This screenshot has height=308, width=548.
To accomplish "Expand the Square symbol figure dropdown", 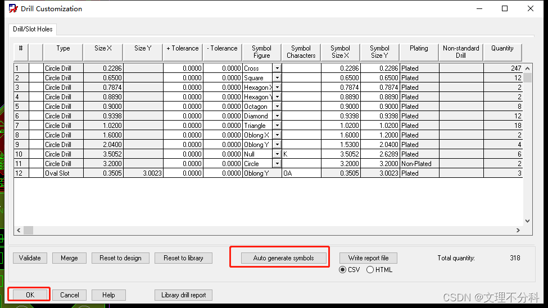I will click(x=277, y=78).
